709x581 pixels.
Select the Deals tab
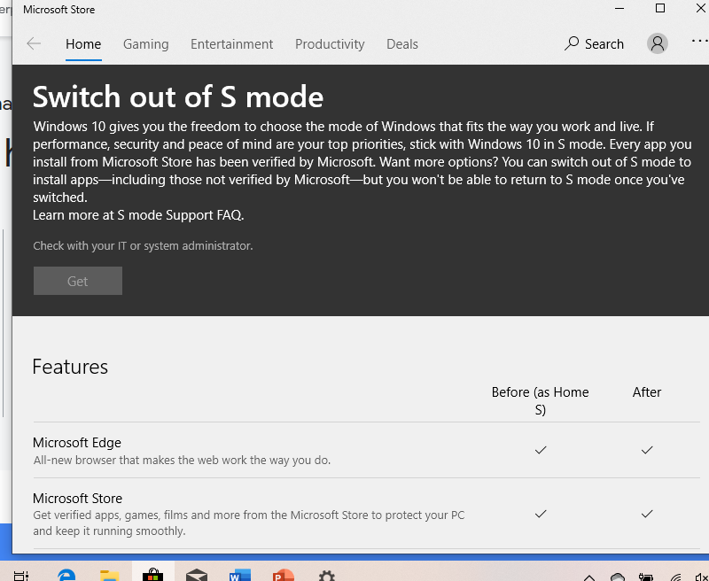coord(401,43)
